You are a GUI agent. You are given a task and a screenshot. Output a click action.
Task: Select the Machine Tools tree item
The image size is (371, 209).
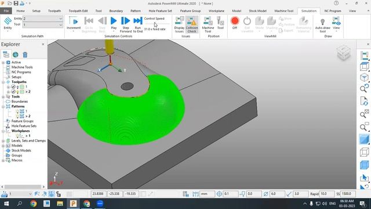tap(22, 67)
